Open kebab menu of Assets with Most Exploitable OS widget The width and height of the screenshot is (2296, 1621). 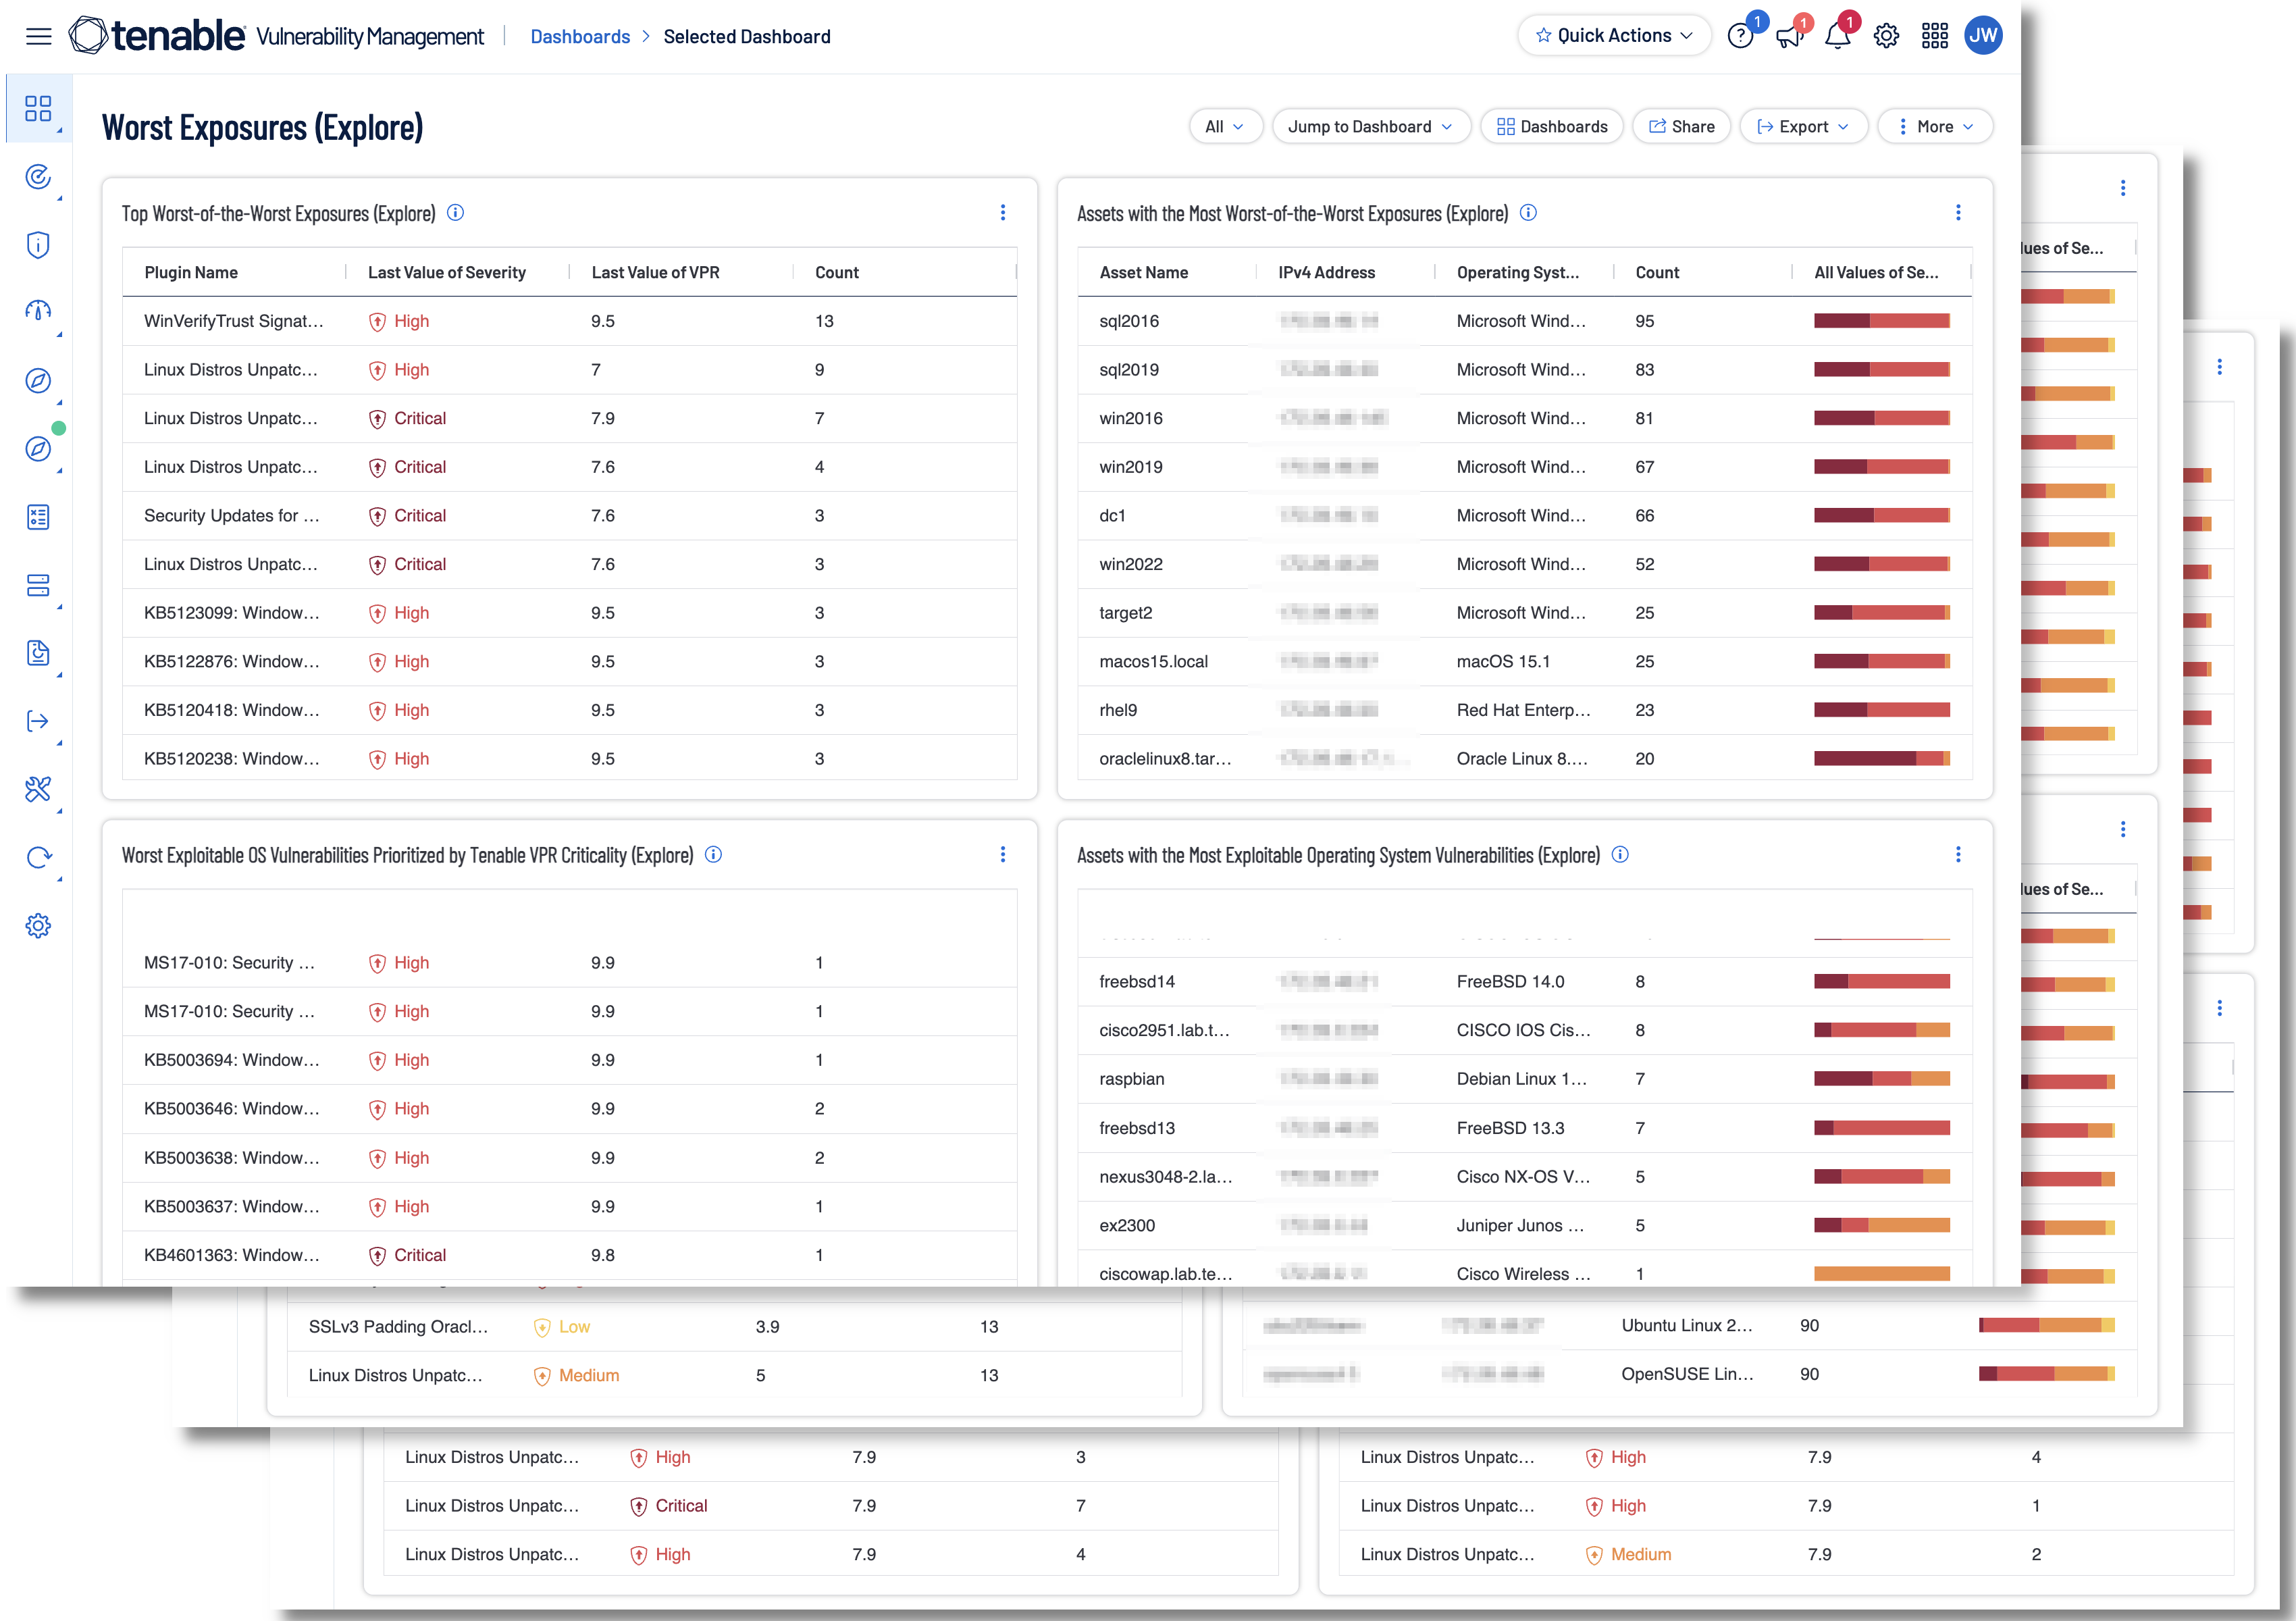coord(1958,855)
